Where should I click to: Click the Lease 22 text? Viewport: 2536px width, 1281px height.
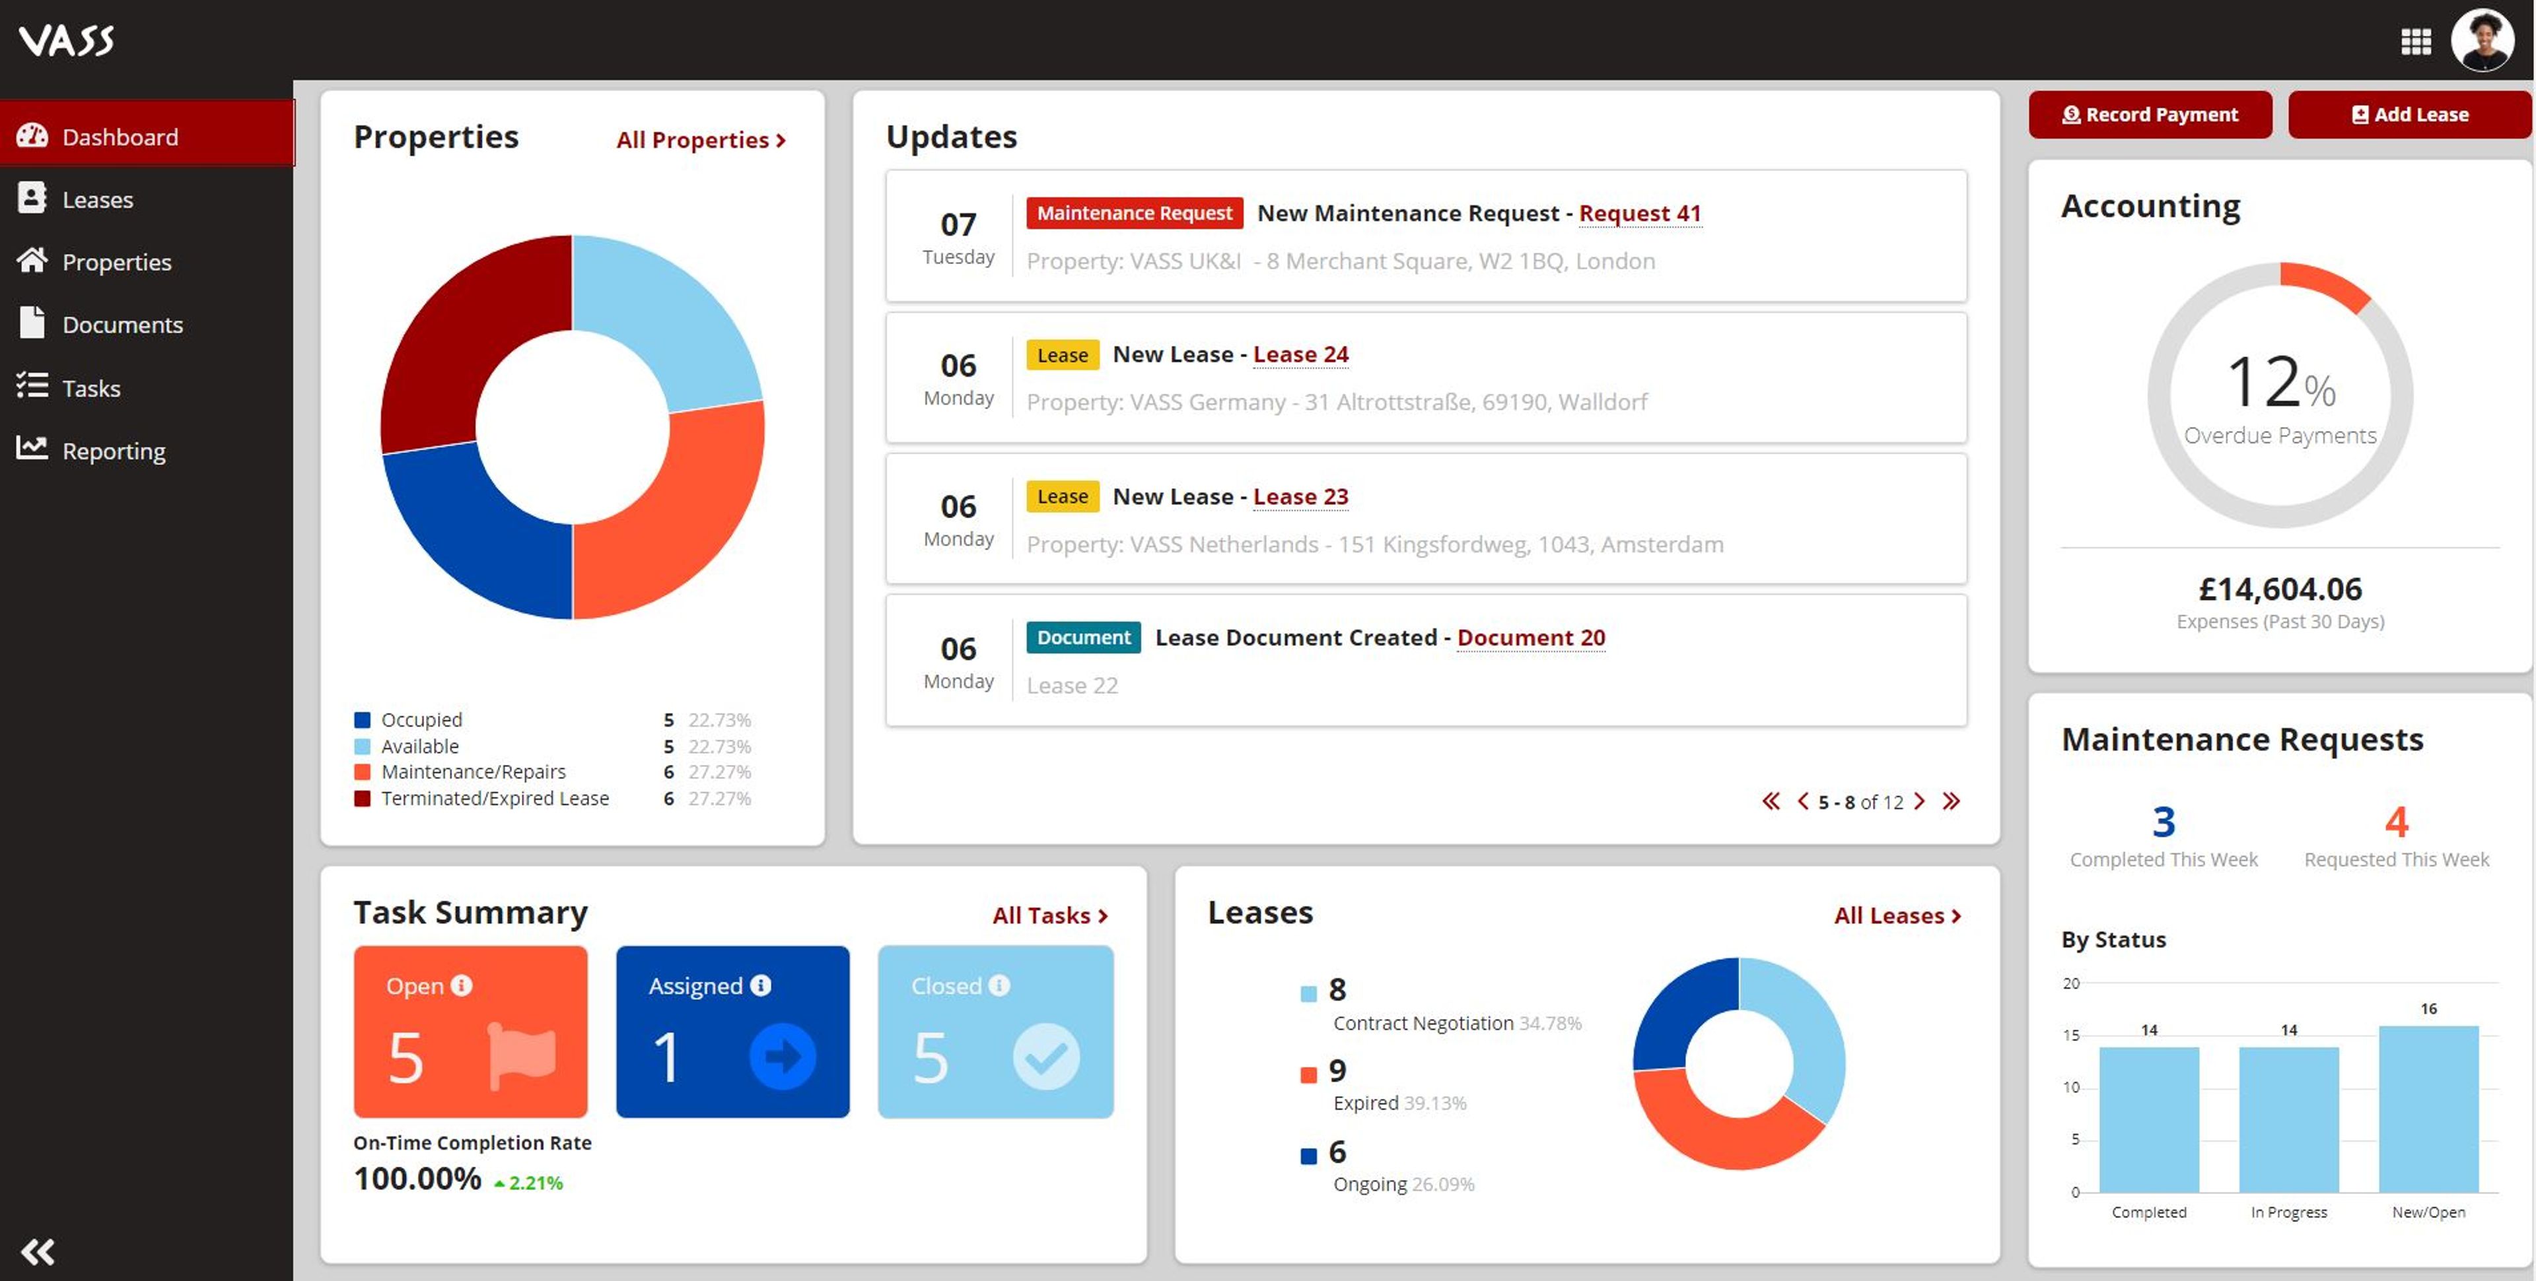pos(1072,685)
